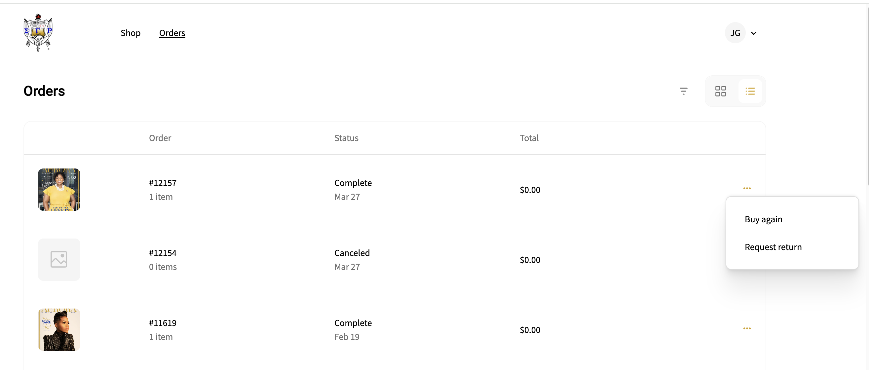Open the order #12157 magazine thumbnail
Viewport: 869px width, 370px height.
(59, 190)
